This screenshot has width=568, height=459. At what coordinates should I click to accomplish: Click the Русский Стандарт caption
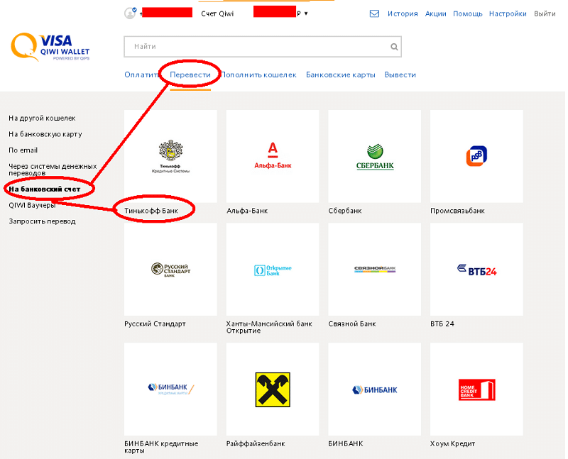[155, 323]
